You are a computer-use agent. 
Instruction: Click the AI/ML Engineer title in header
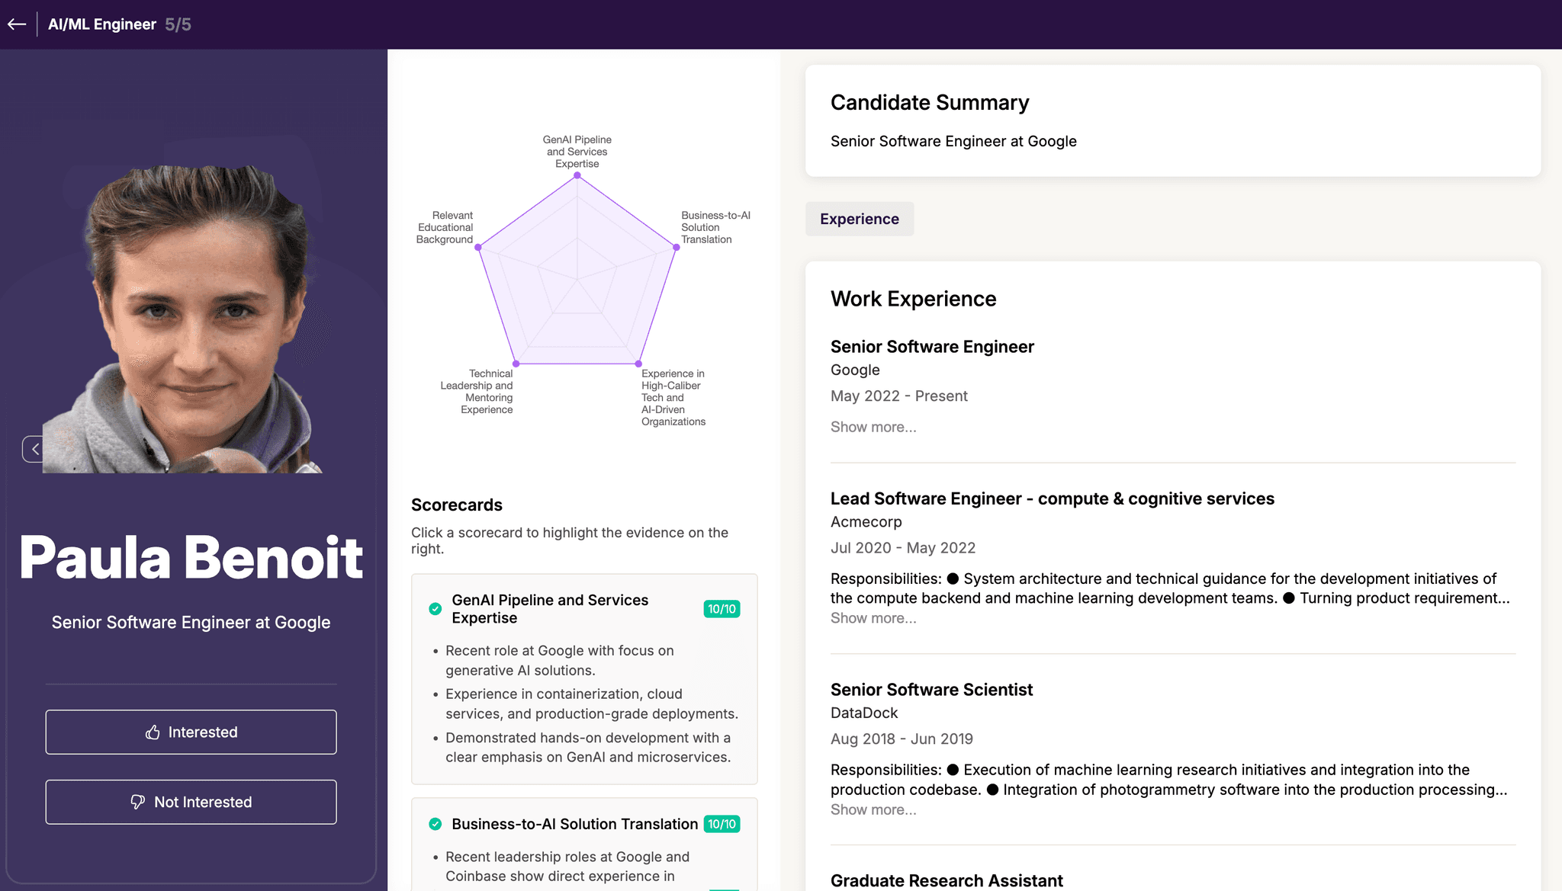click(101, 24)
